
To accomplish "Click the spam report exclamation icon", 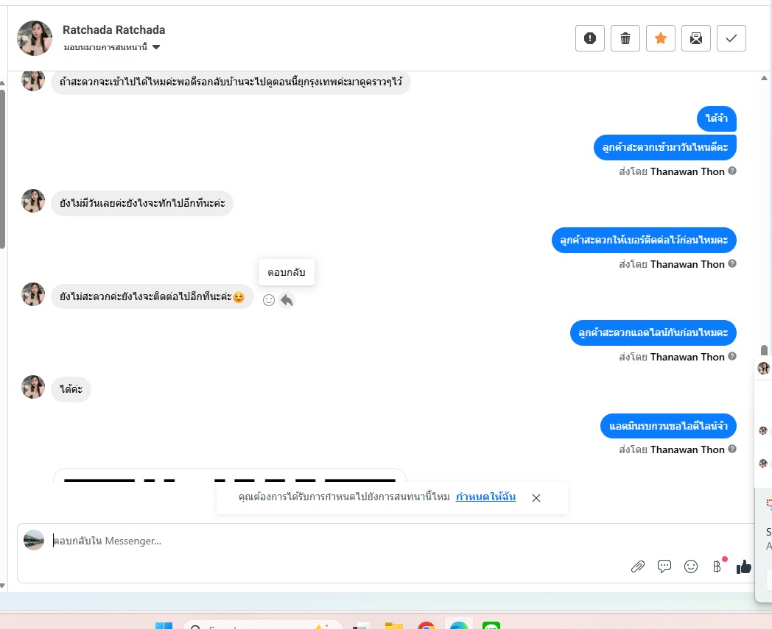I will 590,38.
